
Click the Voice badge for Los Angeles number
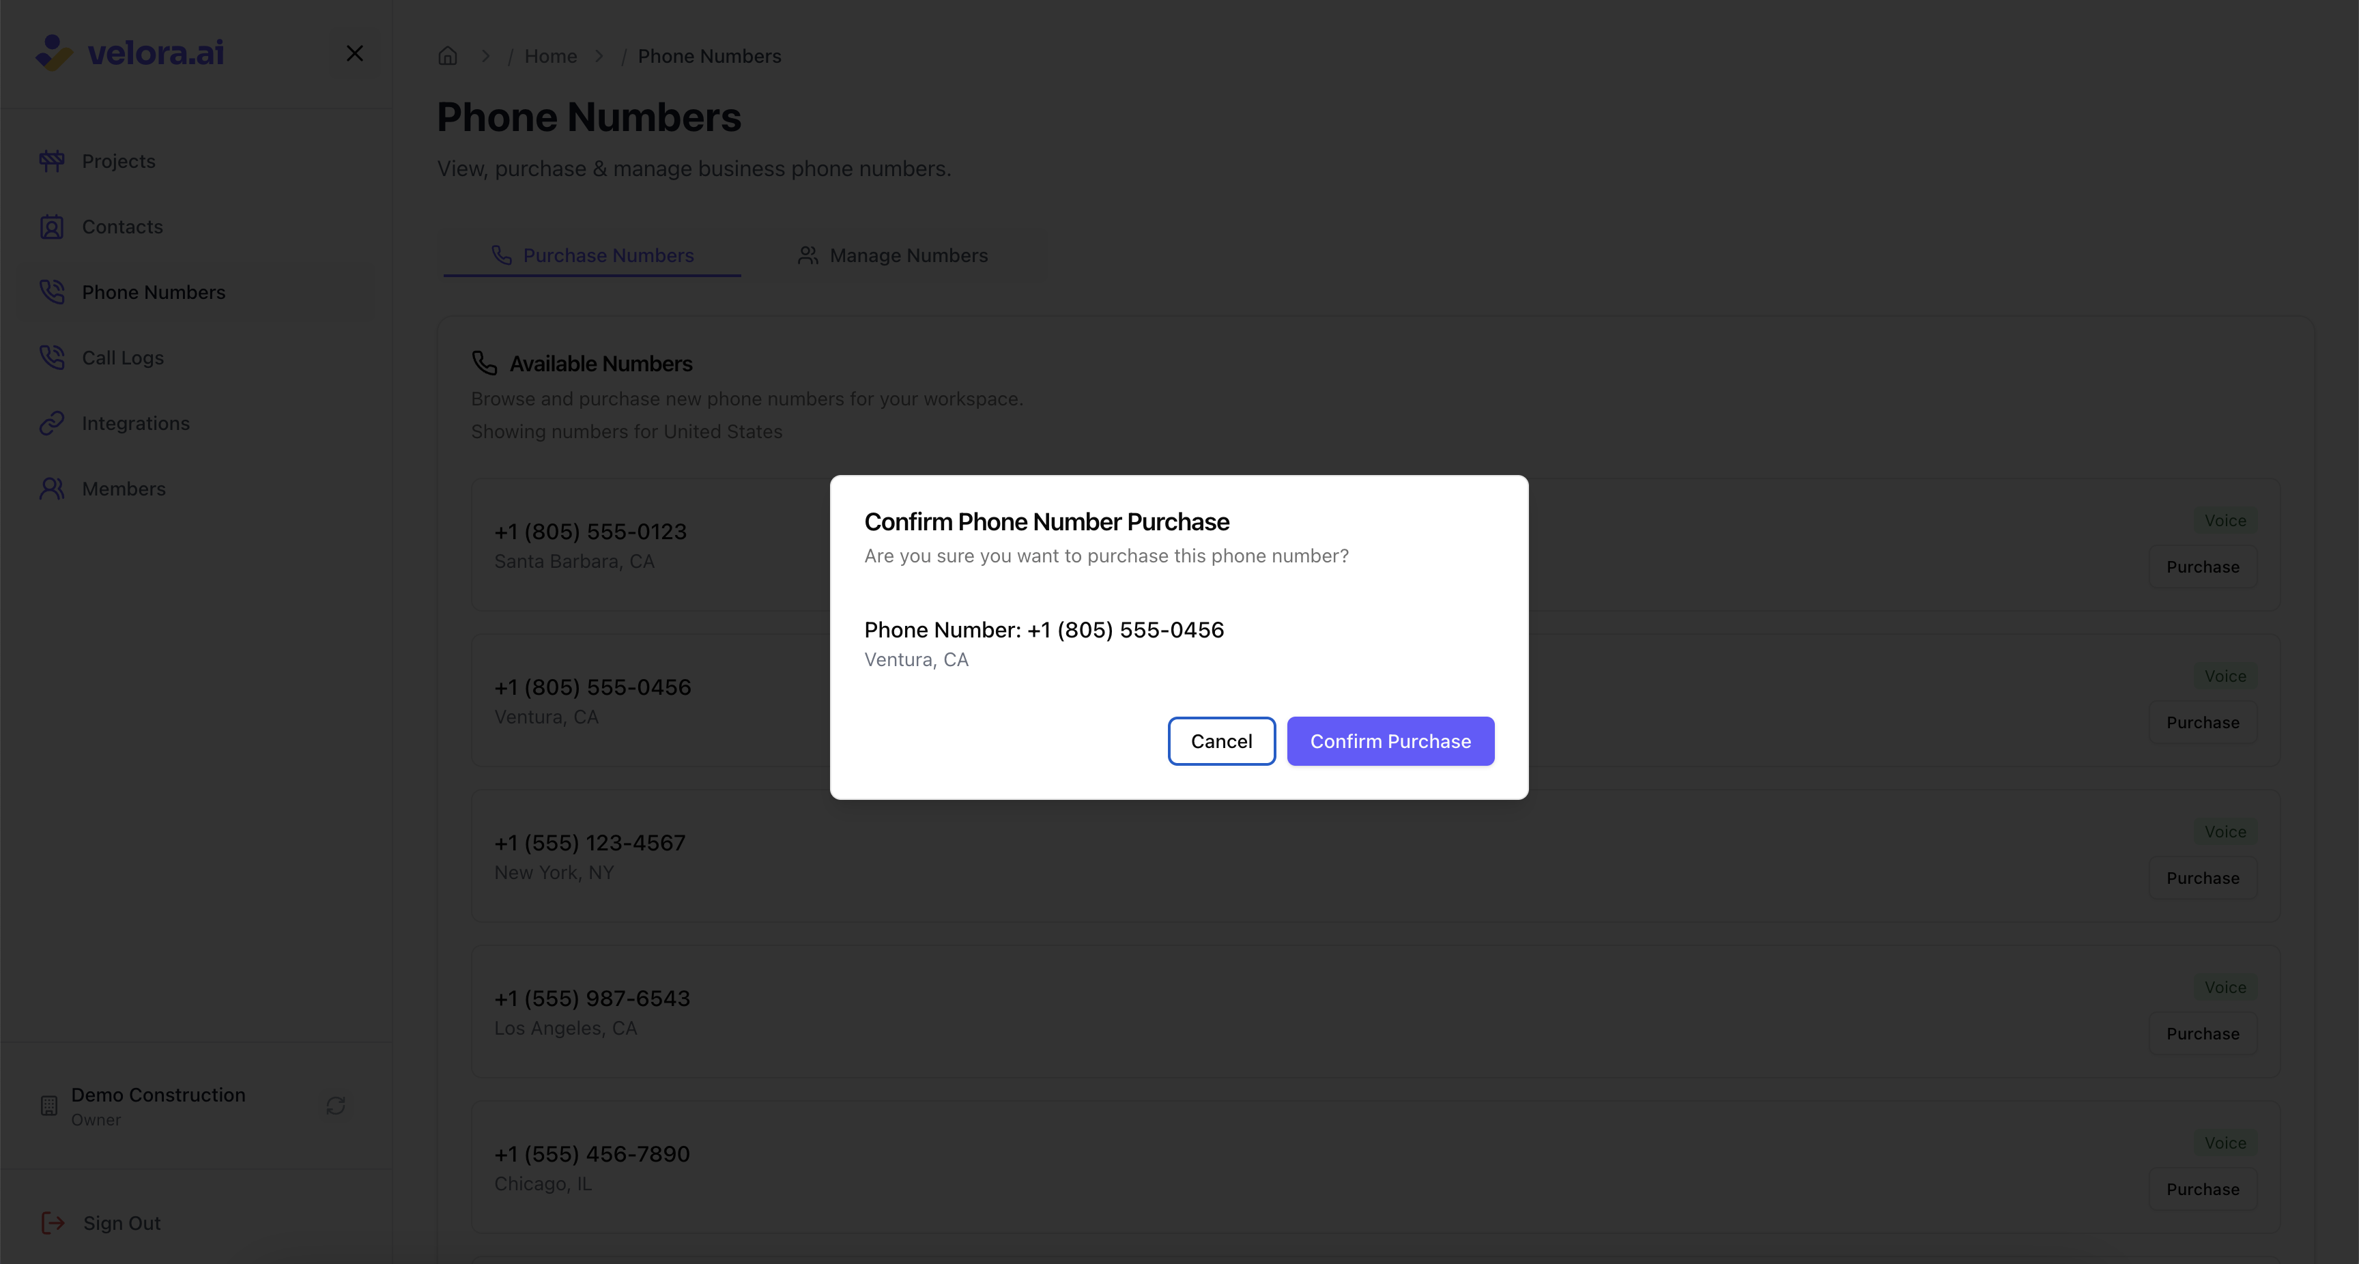pyautogui.click(x=2225, y=988)
